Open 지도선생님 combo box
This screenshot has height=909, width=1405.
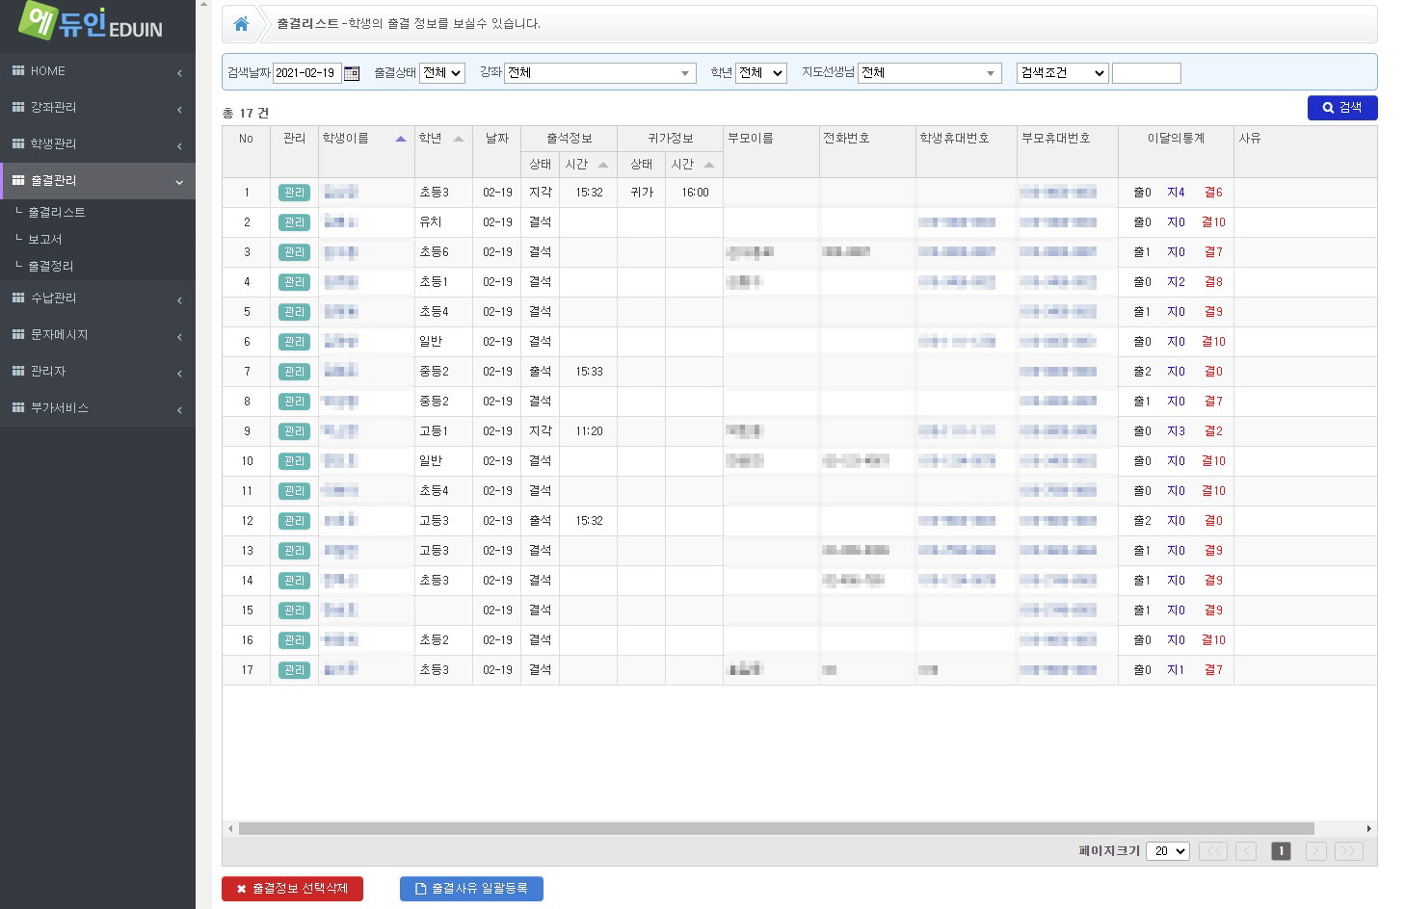point(930,73)
